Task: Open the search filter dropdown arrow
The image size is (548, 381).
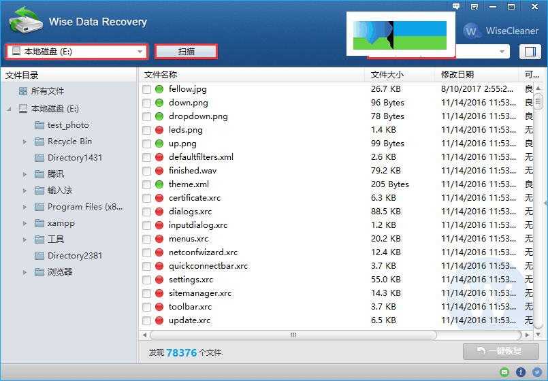Action: click(502, 52)
